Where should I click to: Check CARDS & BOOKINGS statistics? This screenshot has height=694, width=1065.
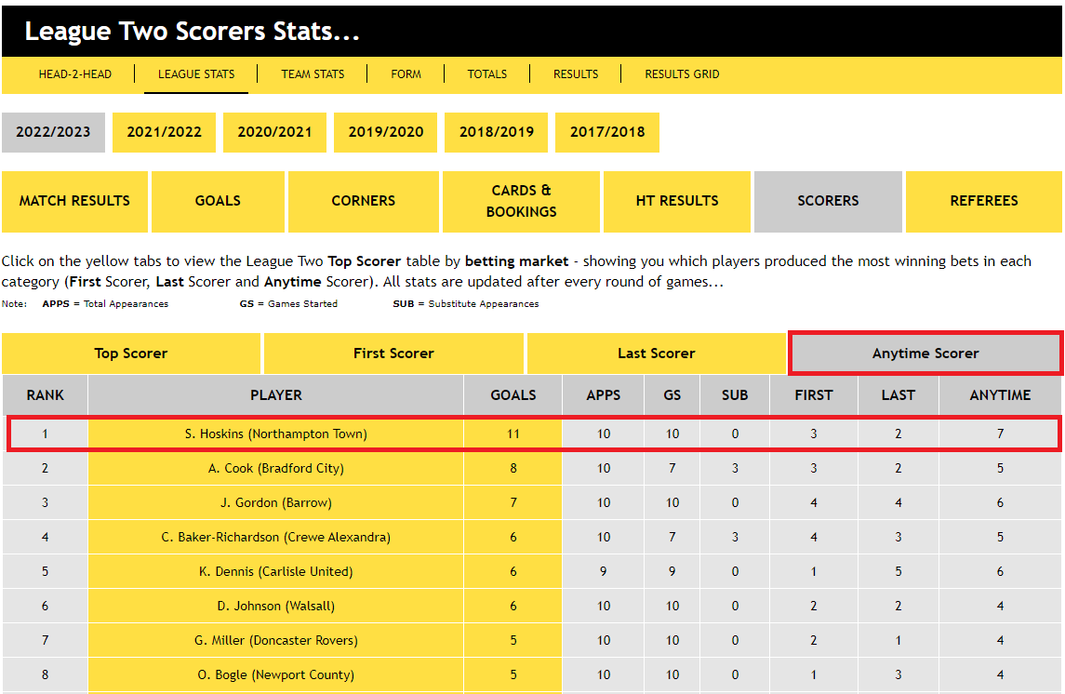pyautogui.click(x=521, y=201)
